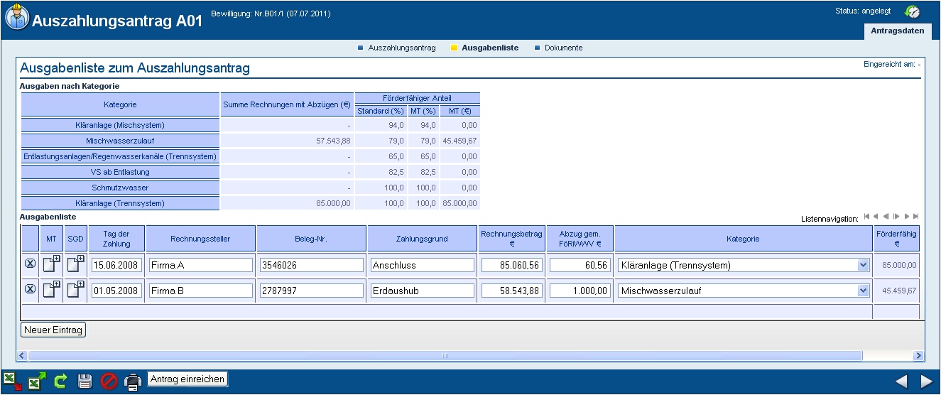Click the Kategorie column header in Ausgabenliste
The image size is (941, 395).
pos(743,239)
